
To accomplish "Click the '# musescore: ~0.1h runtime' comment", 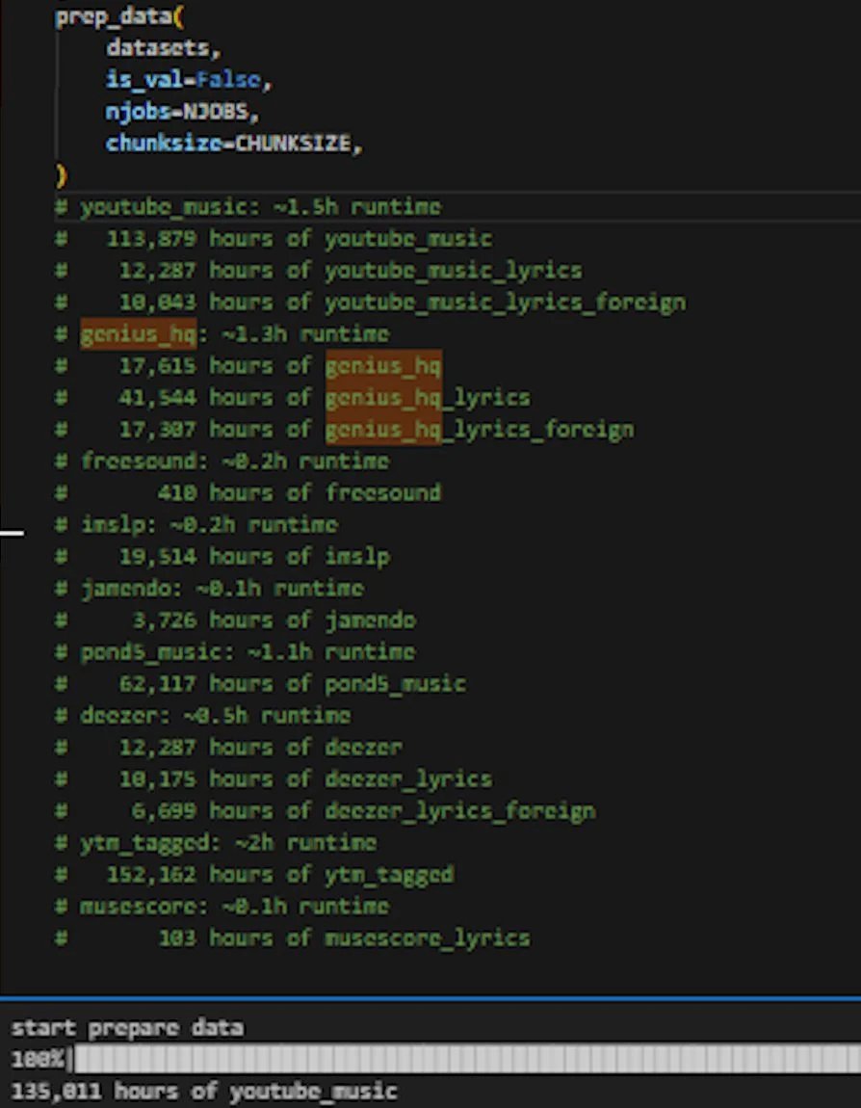I will [222, 907].
